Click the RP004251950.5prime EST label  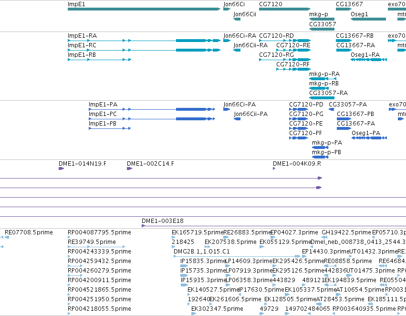tap(99, 299)
